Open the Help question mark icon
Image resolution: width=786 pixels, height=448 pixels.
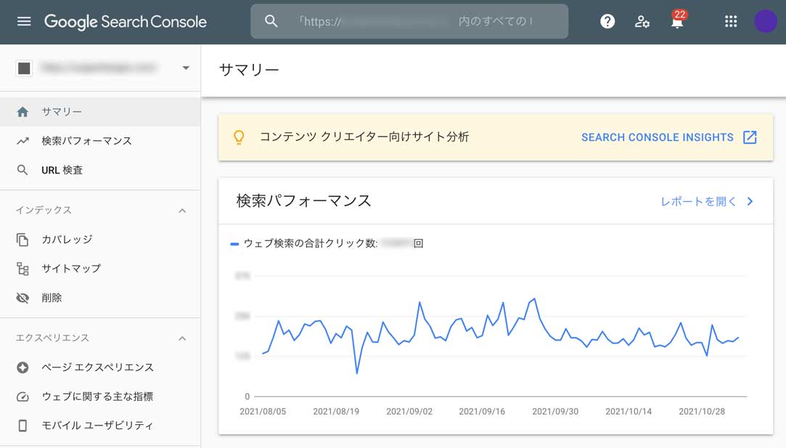pyautogui.click(x=607, y=22)
